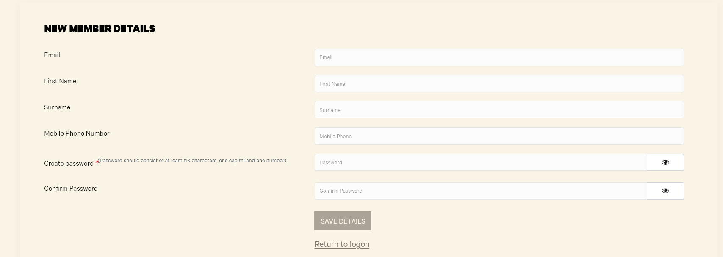Click the Confirm Password label text
Screen dimensions: 723x257
71,189
